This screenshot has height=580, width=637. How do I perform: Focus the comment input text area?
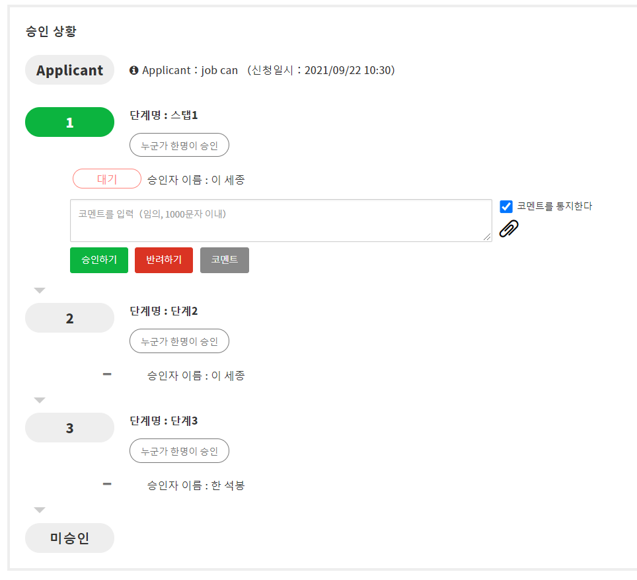click(281, 220)
